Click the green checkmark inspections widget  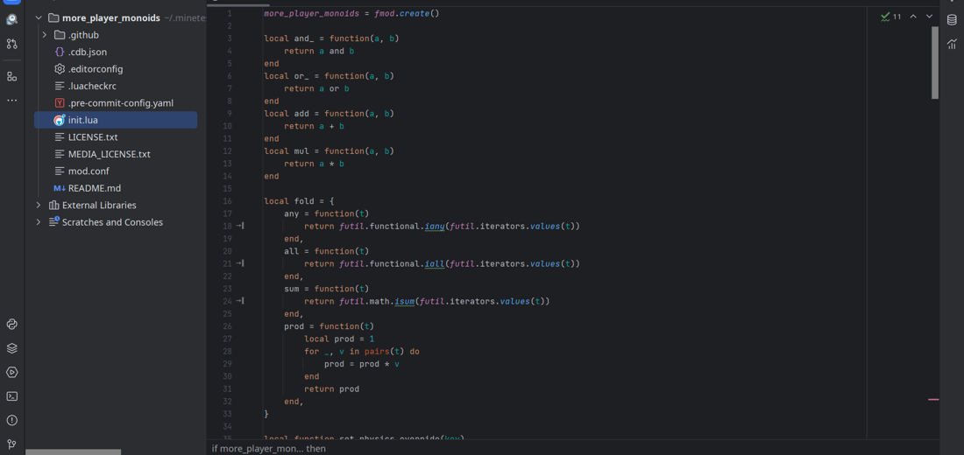(891, 17)
